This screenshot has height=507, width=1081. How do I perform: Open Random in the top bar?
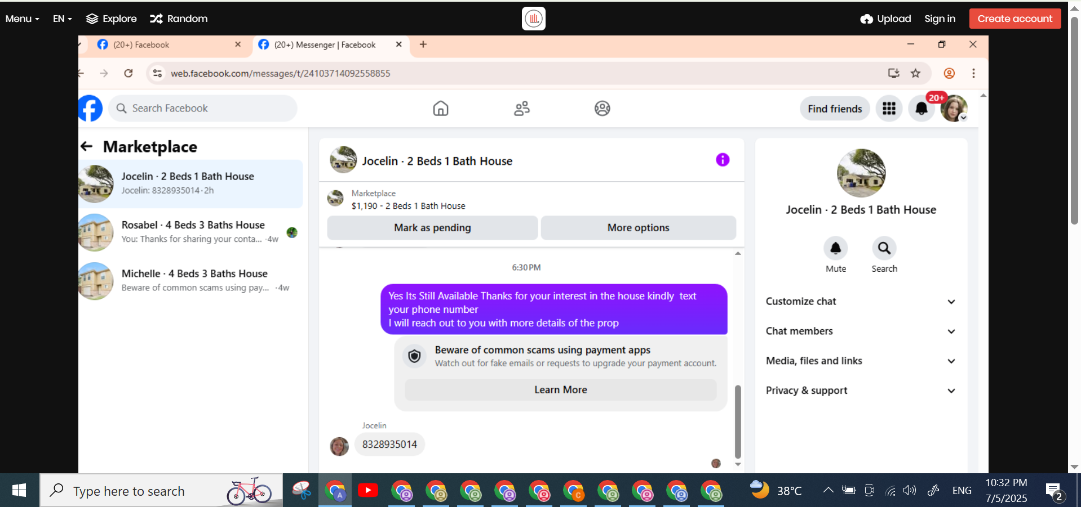179,19
